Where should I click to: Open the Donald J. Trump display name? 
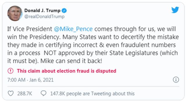42,10
